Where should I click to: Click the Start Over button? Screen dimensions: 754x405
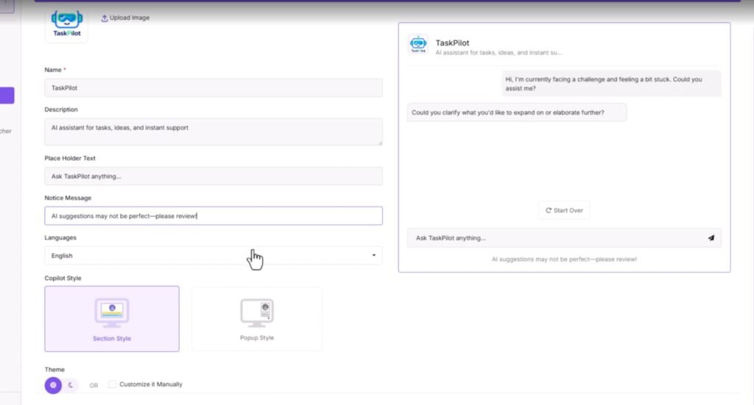coord(564,210)
